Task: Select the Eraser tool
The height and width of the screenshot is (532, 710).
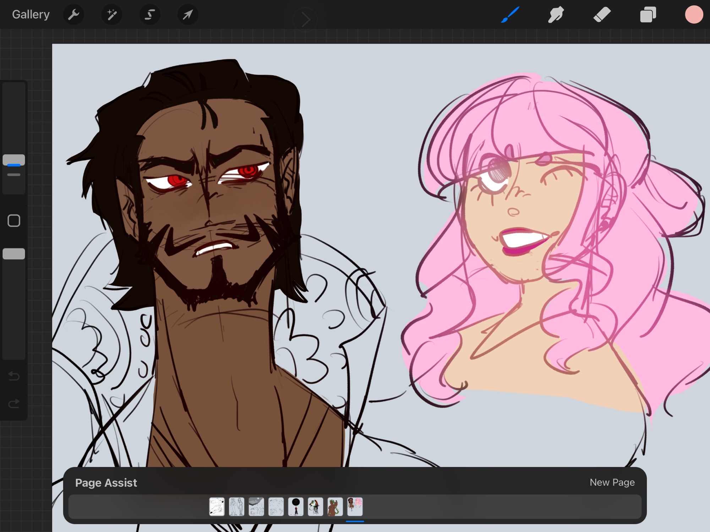Action: tap(602, 15)
